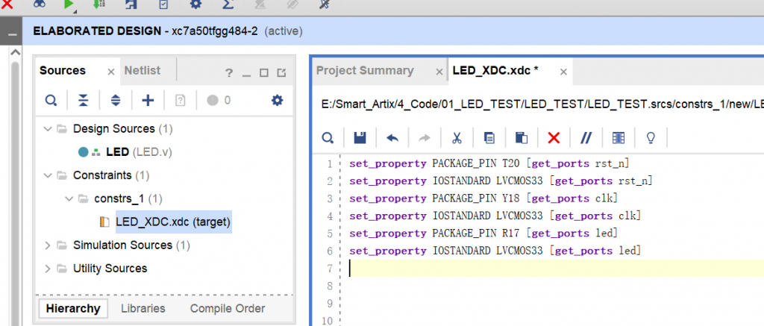764x326 pixels.
Task: Expand the Utility Sources folder
Action: [48, 269]
